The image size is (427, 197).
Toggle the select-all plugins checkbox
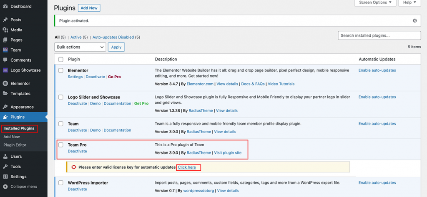pyautogui.click(x=61, y=59)
